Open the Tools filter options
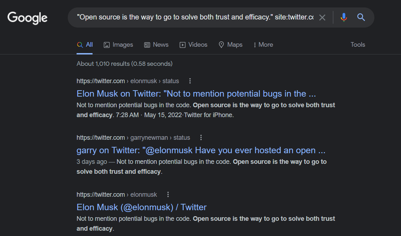The image size is (401, 236). [358, 45]
